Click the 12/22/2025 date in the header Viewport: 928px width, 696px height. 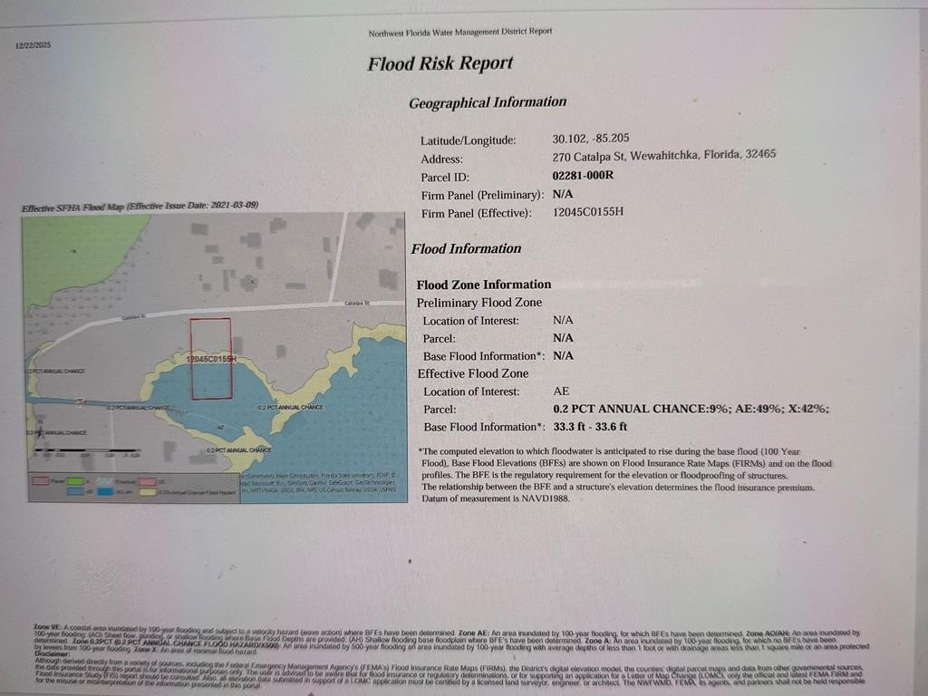pyautogui.click(x=34, y=45)
